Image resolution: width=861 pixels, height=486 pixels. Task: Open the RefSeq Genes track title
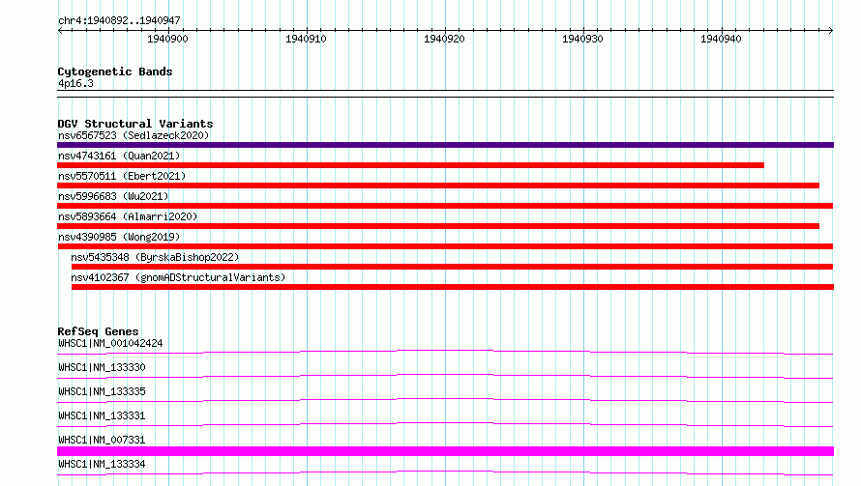coord(98,331)
